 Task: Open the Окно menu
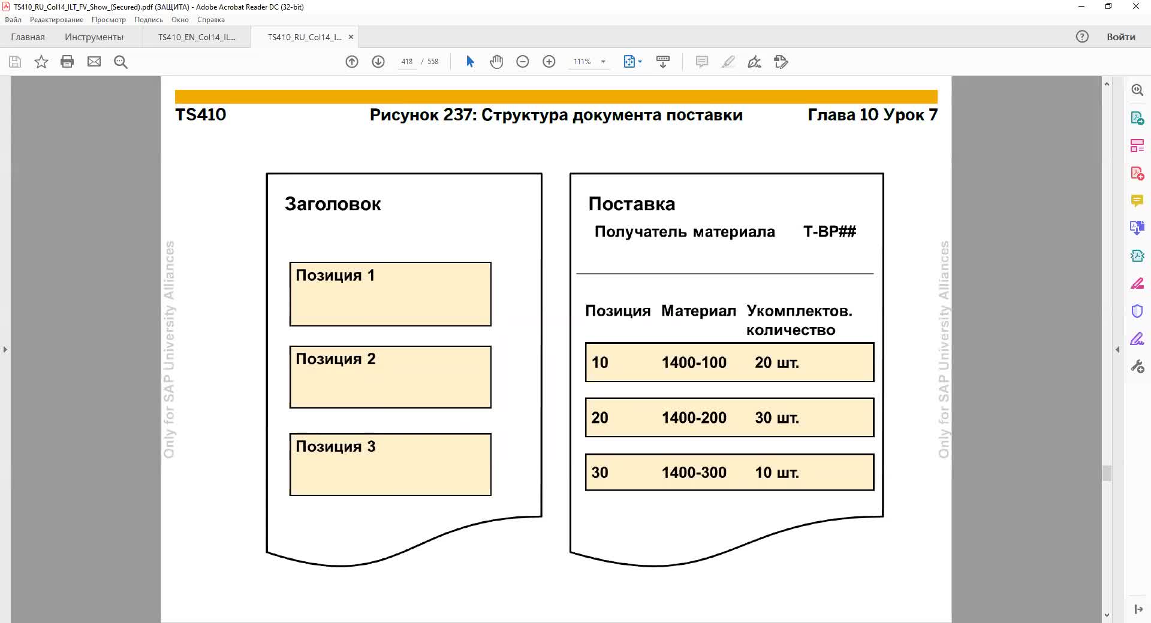[180, 20]
